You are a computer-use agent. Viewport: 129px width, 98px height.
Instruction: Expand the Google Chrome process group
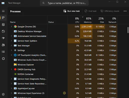(x=11, y=26)
